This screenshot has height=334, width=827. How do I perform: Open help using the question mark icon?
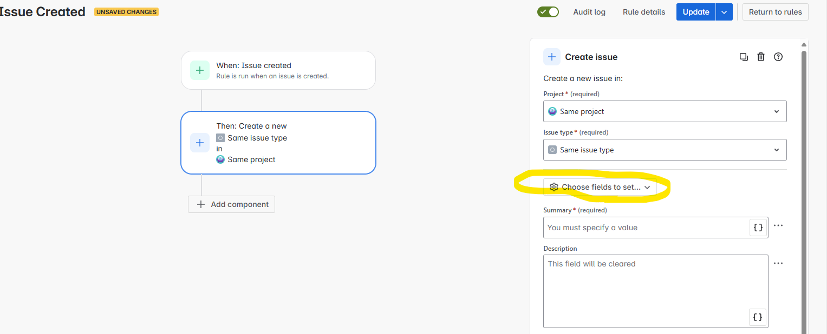click(x=778, y=57)
